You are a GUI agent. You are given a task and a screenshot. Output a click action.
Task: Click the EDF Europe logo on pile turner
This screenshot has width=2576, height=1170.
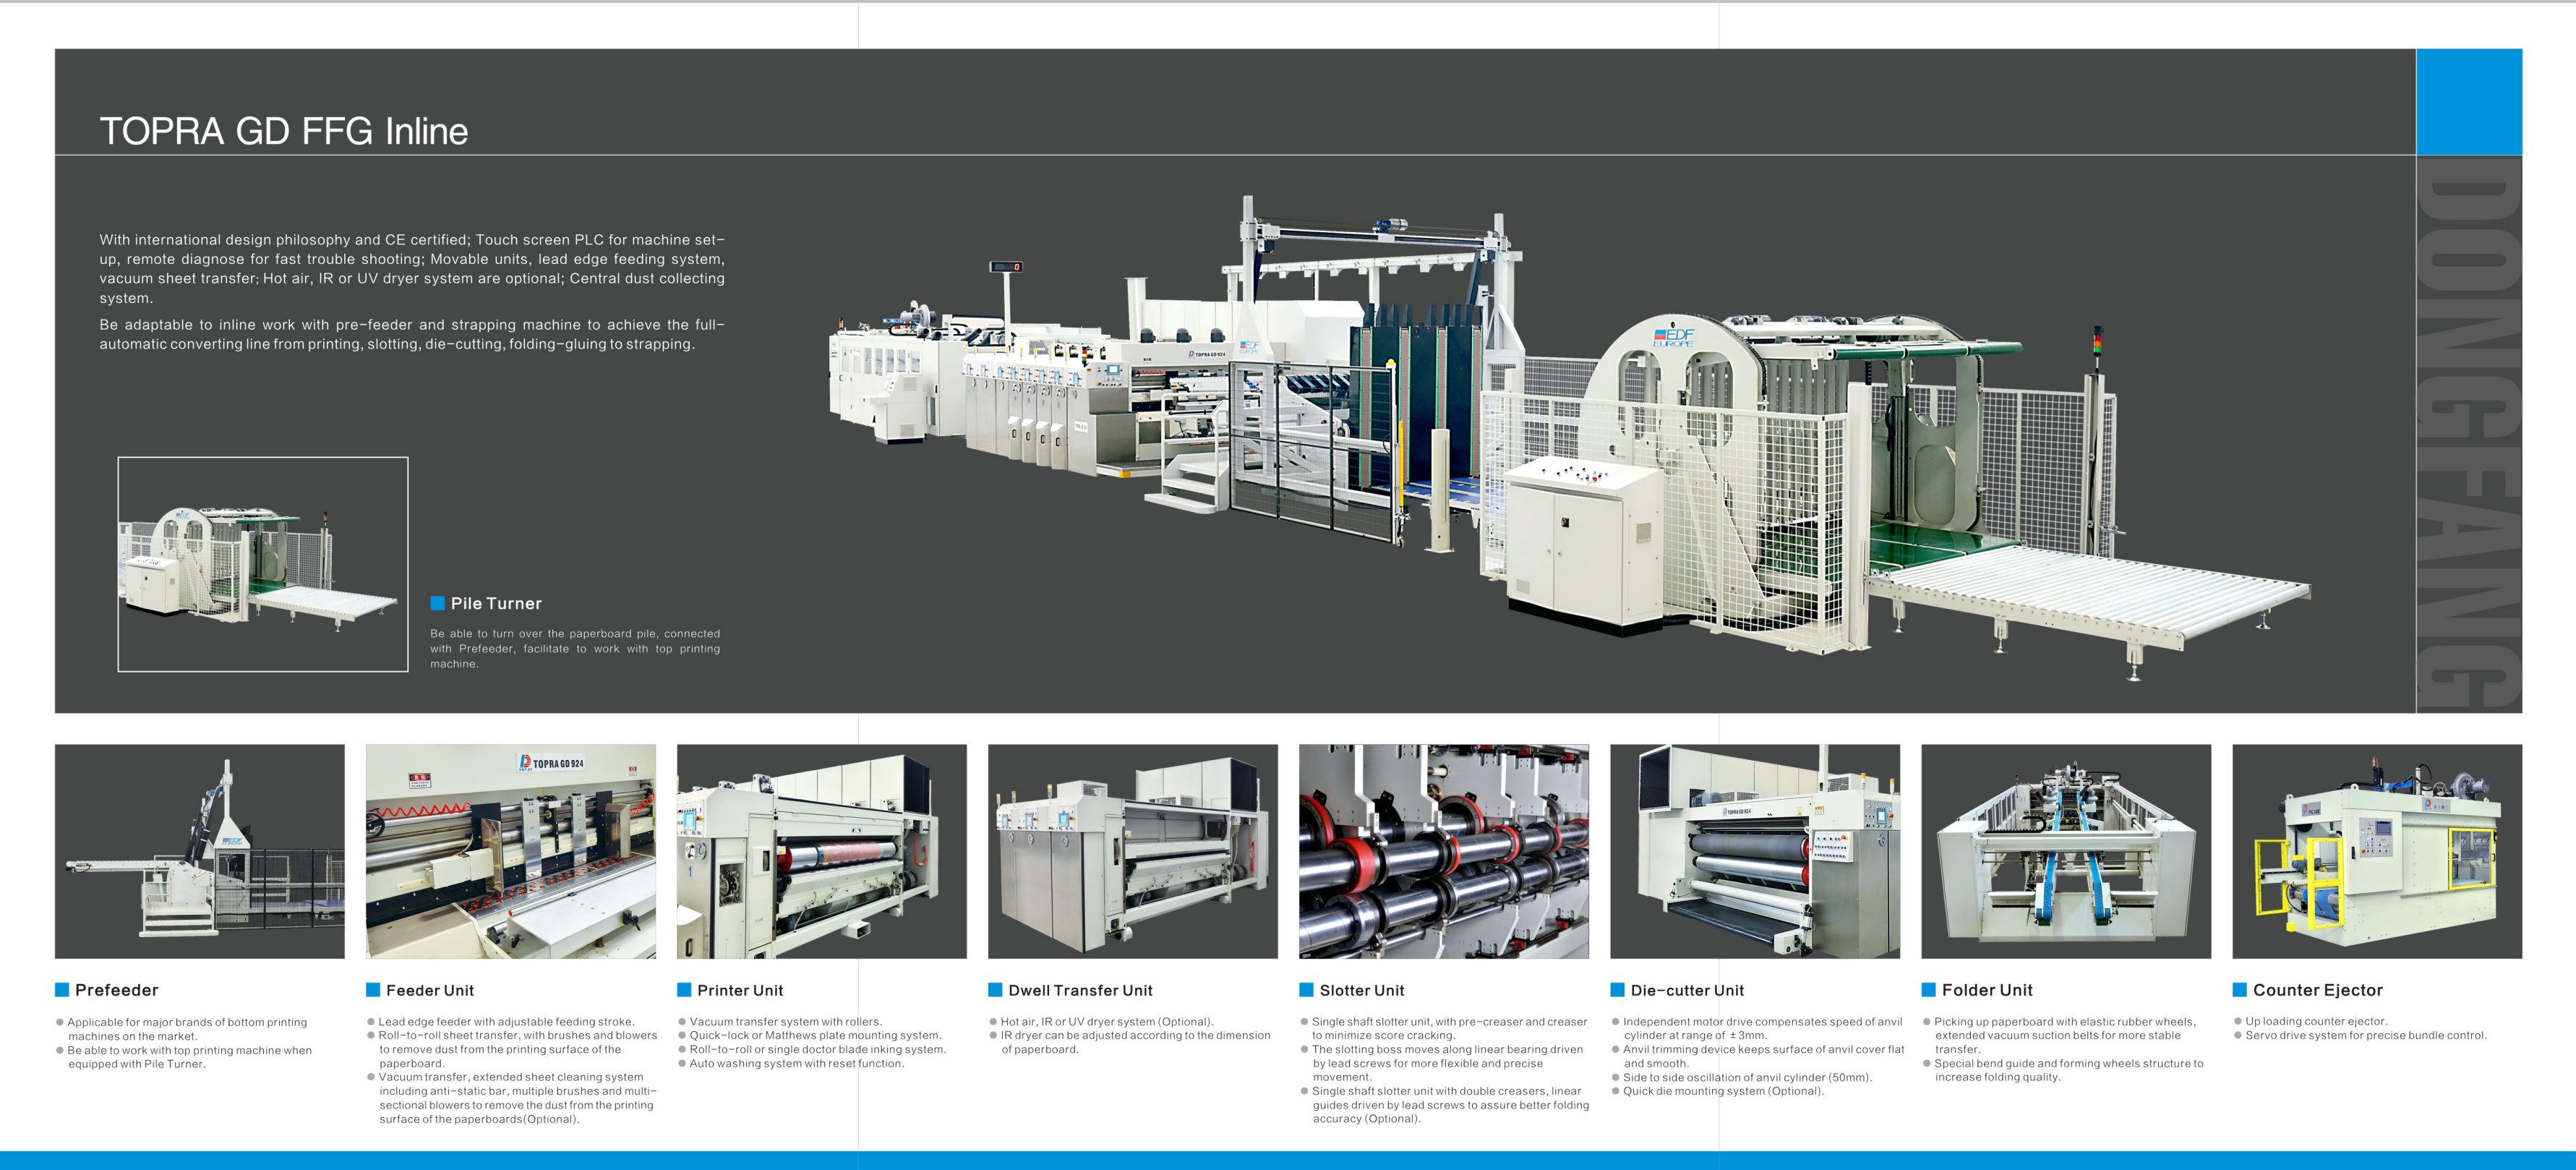pos(1673,337)
